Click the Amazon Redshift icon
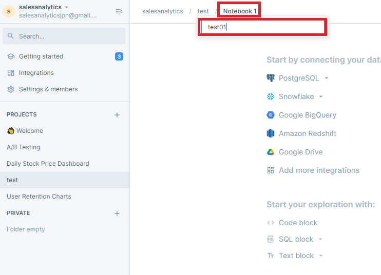The height and width of the screenshot is (275, 381). (x=271, y=133)
